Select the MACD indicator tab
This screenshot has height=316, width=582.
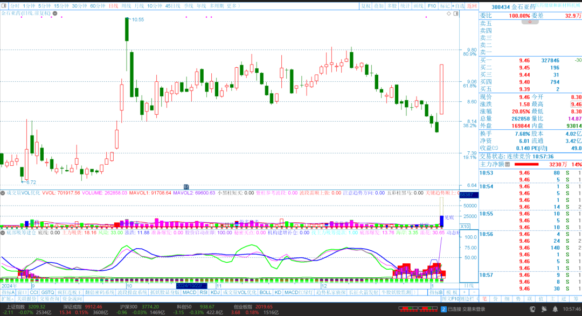tap(189, 292)
